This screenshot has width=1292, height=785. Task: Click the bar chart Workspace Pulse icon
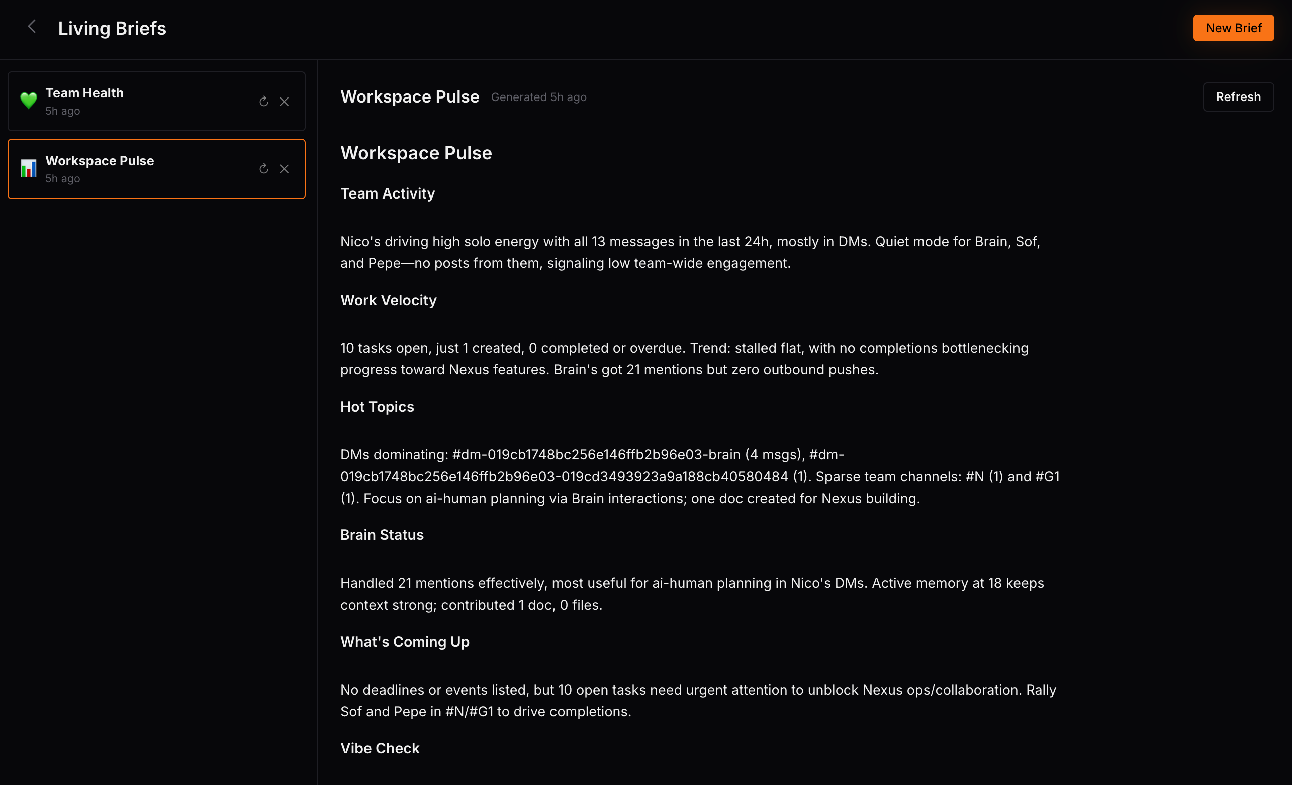28,169
